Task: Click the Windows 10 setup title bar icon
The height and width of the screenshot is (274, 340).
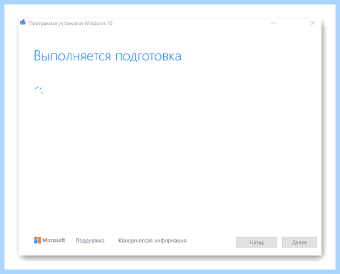Action: (23, 22)
